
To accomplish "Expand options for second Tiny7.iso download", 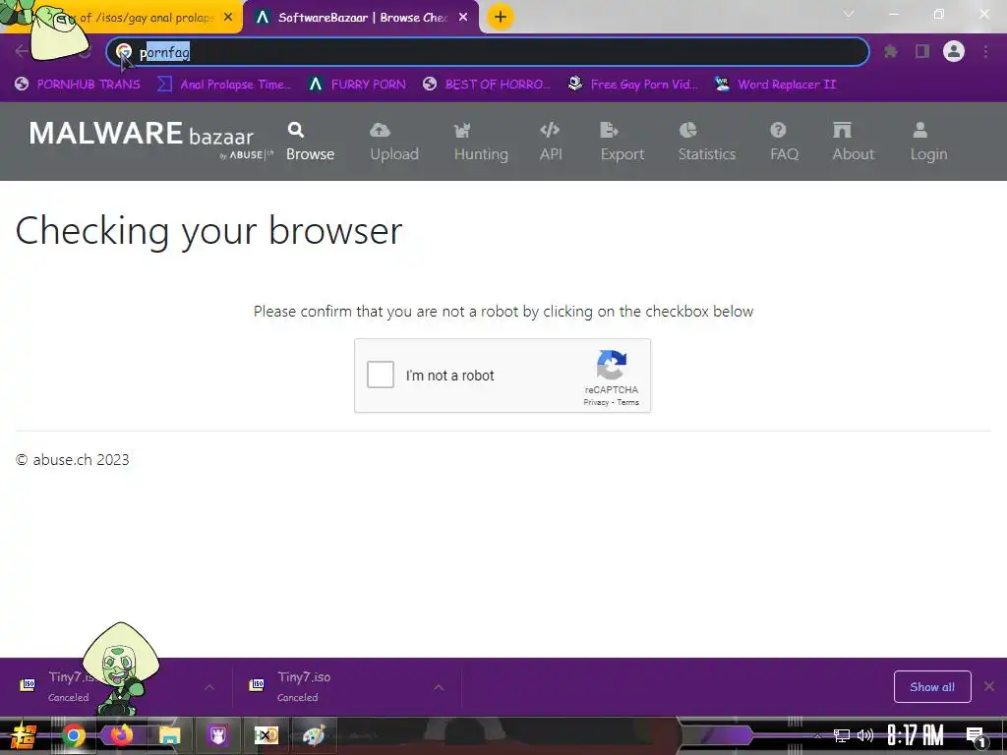I will (439, 687).
